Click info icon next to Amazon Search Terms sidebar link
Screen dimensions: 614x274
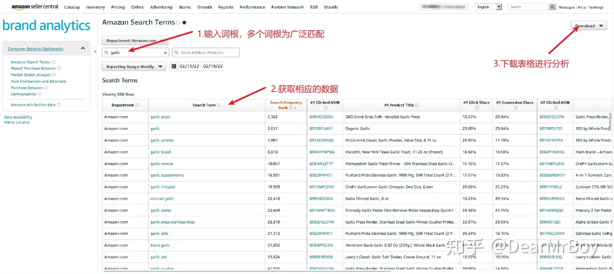click(x=53, y=62)
